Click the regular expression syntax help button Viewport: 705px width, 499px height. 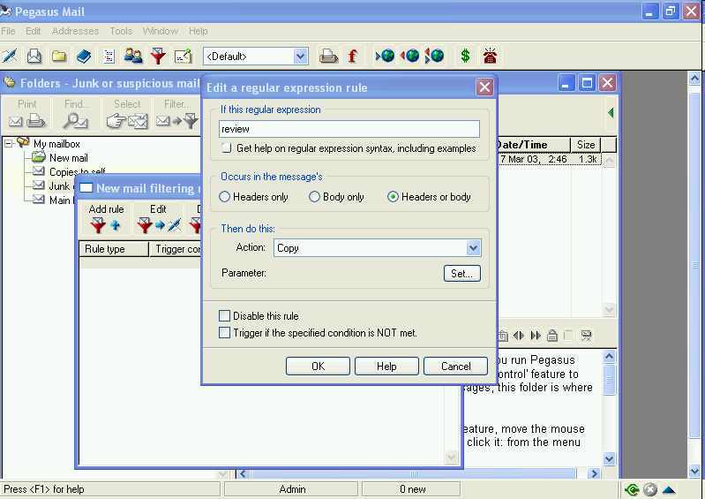[227, 148]
